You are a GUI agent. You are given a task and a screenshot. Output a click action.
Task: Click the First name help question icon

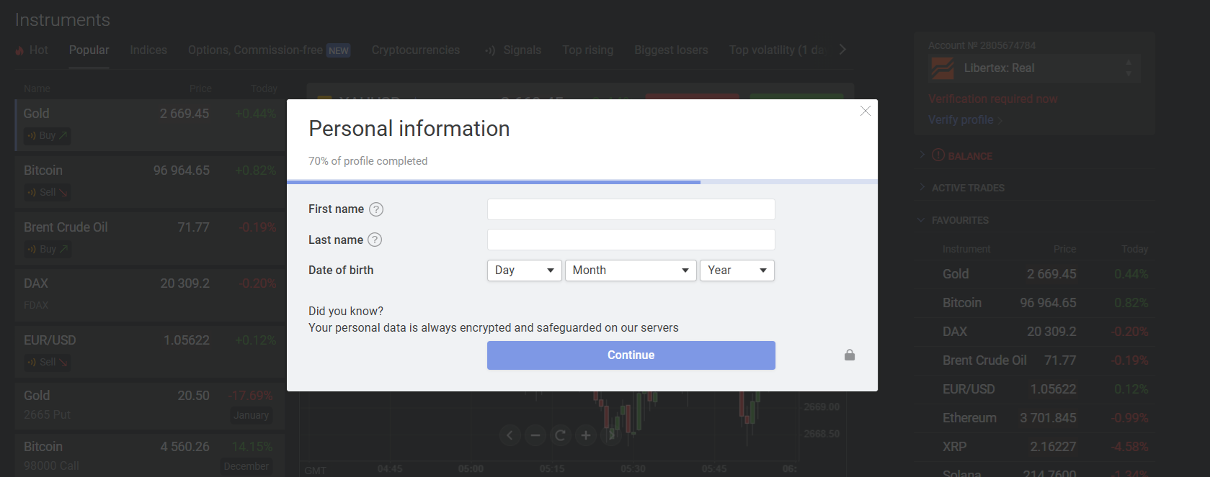(x=376, y=209)
